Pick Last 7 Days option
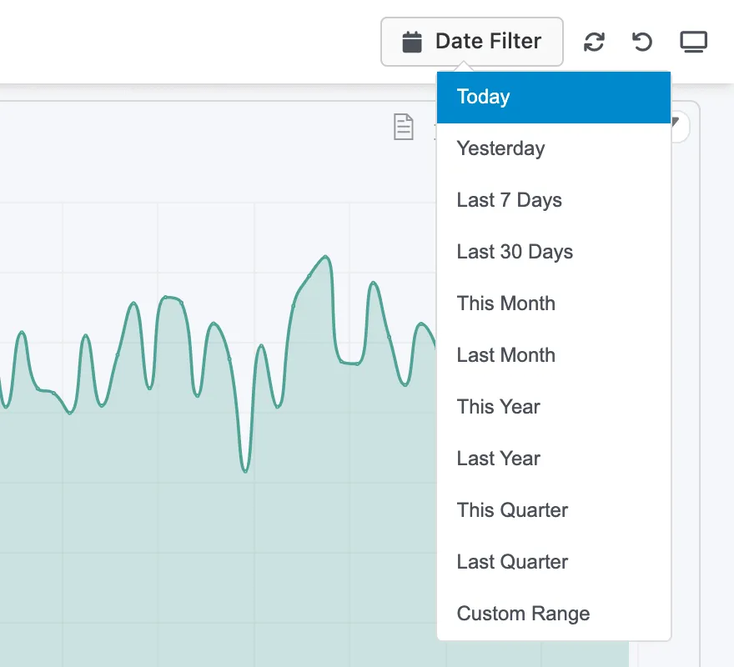Image resolution: width=734 pixels, height=667 pixels. tap(554, 200)
